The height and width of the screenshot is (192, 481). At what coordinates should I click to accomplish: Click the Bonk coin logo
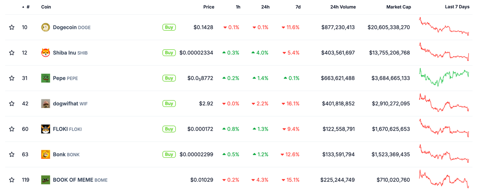[x=45, y=154]
